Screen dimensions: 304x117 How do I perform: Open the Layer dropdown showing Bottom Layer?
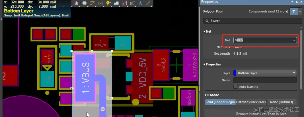[265, 73]
